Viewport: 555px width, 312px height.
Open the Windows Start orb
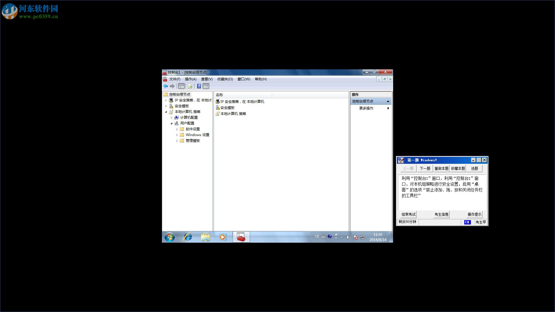pos(170,237)
